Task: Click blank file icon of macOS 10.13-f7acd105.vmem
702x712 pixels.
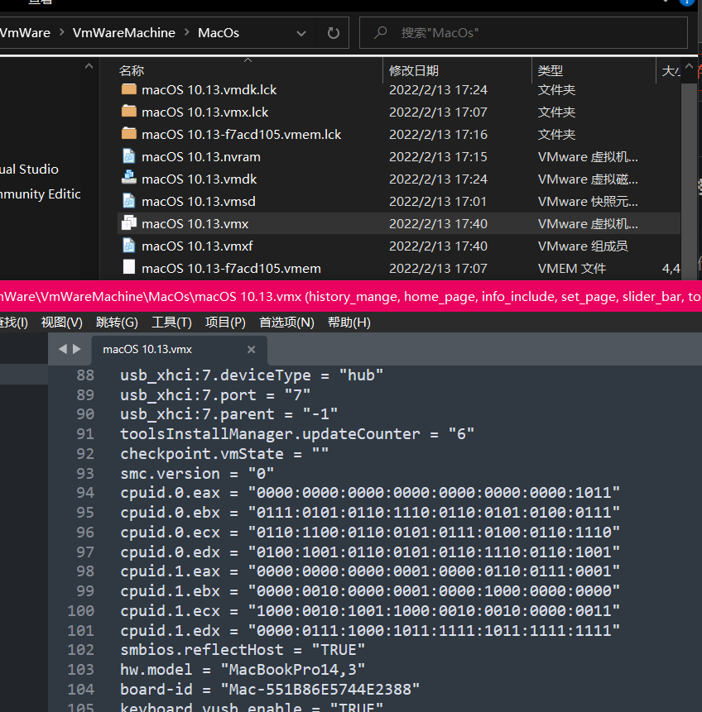Action: [x=129, y=267]
